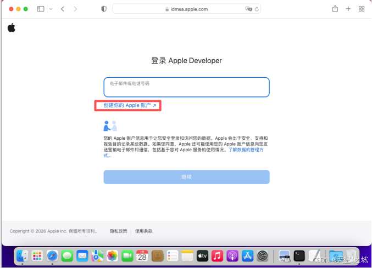Click the Apple logo on the page
Screen dimensions: 372x268
click(x=12, y=27)
